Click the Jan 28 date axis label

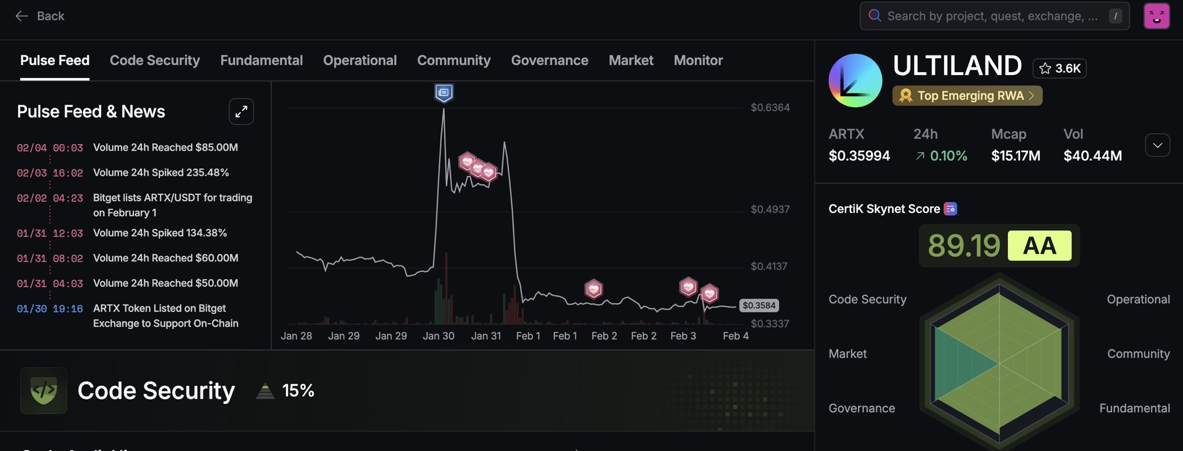coord(296,336)
